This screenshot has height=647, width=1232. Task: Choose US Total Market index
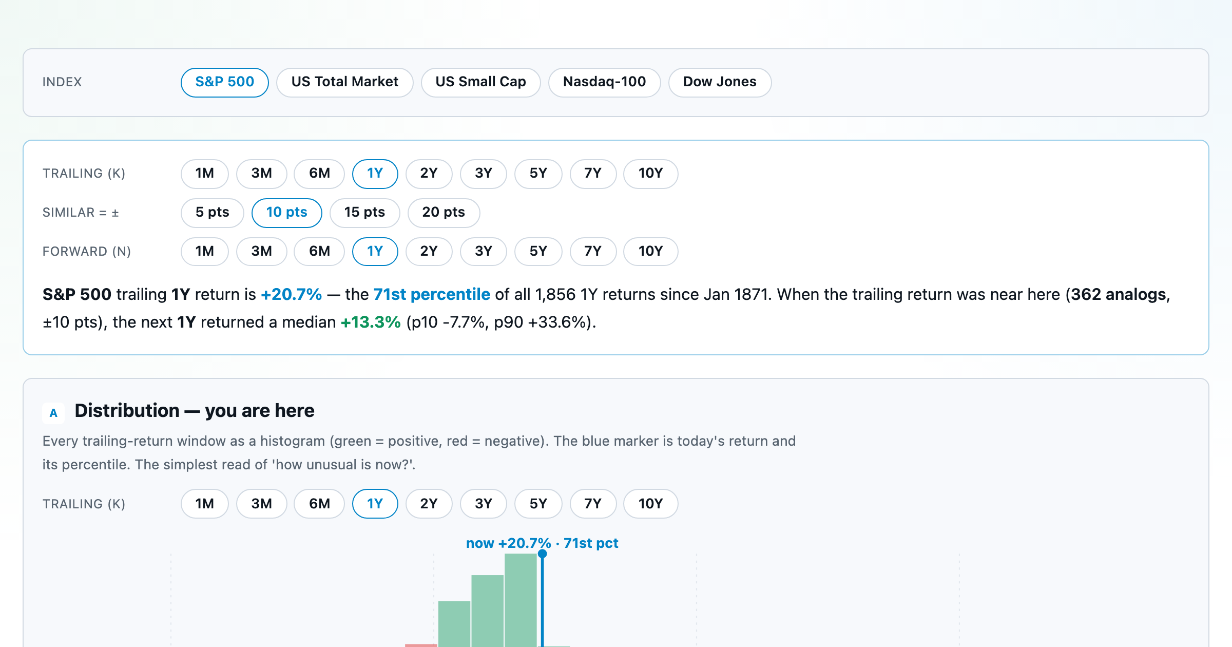tap(345, 82)
